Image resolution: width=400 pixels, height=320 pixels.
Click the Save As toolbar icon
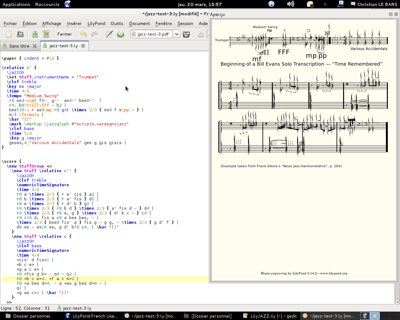click(x=46, y=34)
